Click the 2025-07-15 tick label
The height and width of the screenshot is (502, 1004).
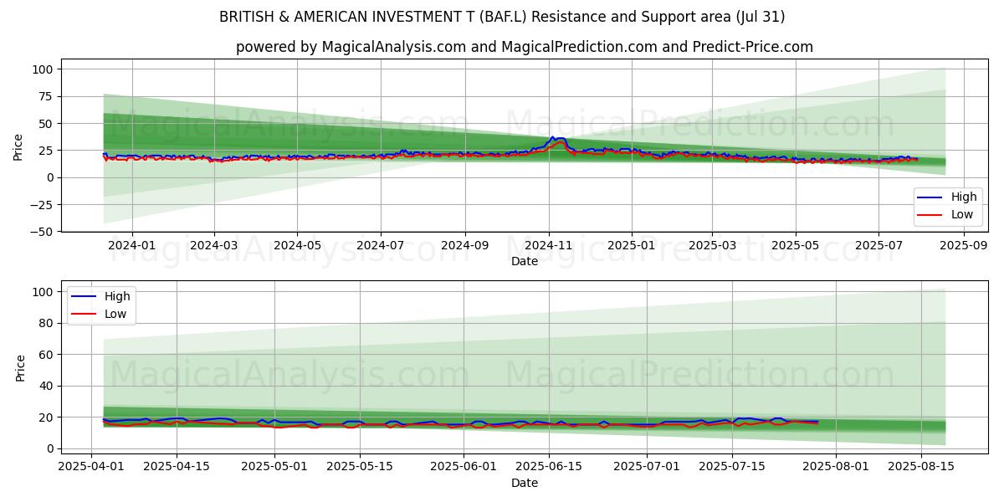pyautogui.click(x=733, y=467)
